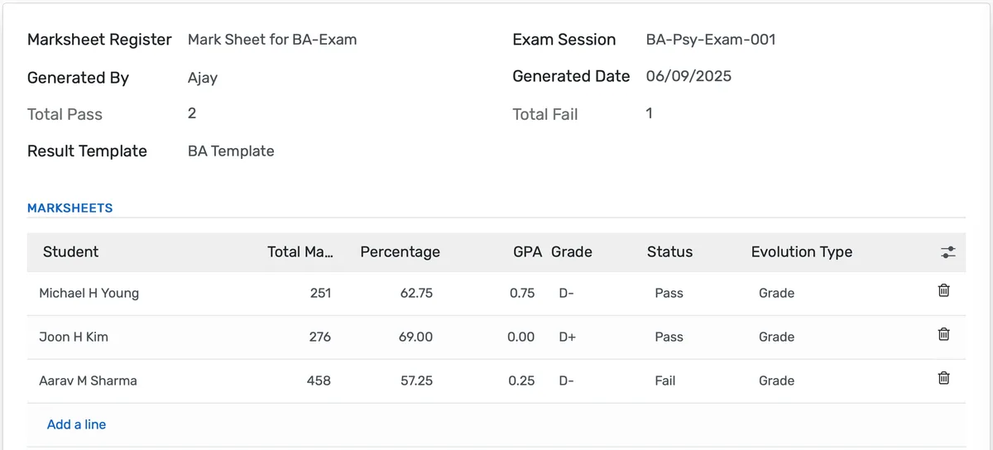Edit Marksheet Register name field
993x450 pixels.
tap(272, 40)
